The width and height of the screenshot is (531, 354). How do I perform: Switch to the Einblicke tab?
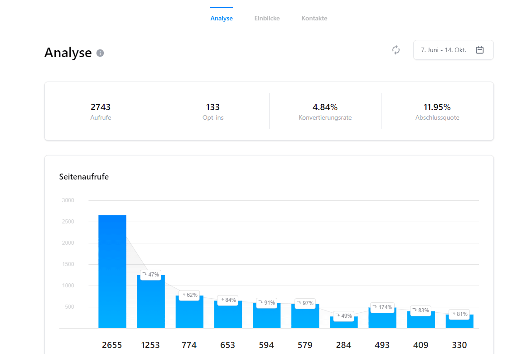267,18
